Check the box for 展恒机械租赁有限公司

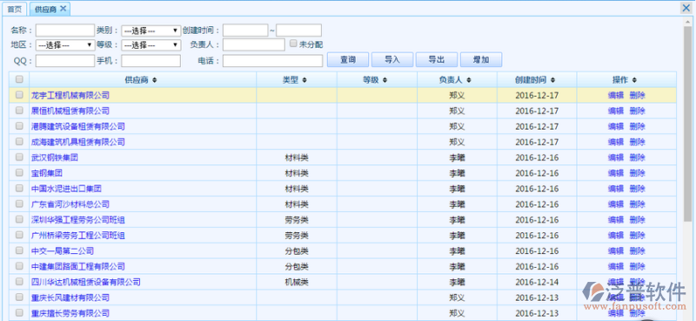click(x=19, y=110)
